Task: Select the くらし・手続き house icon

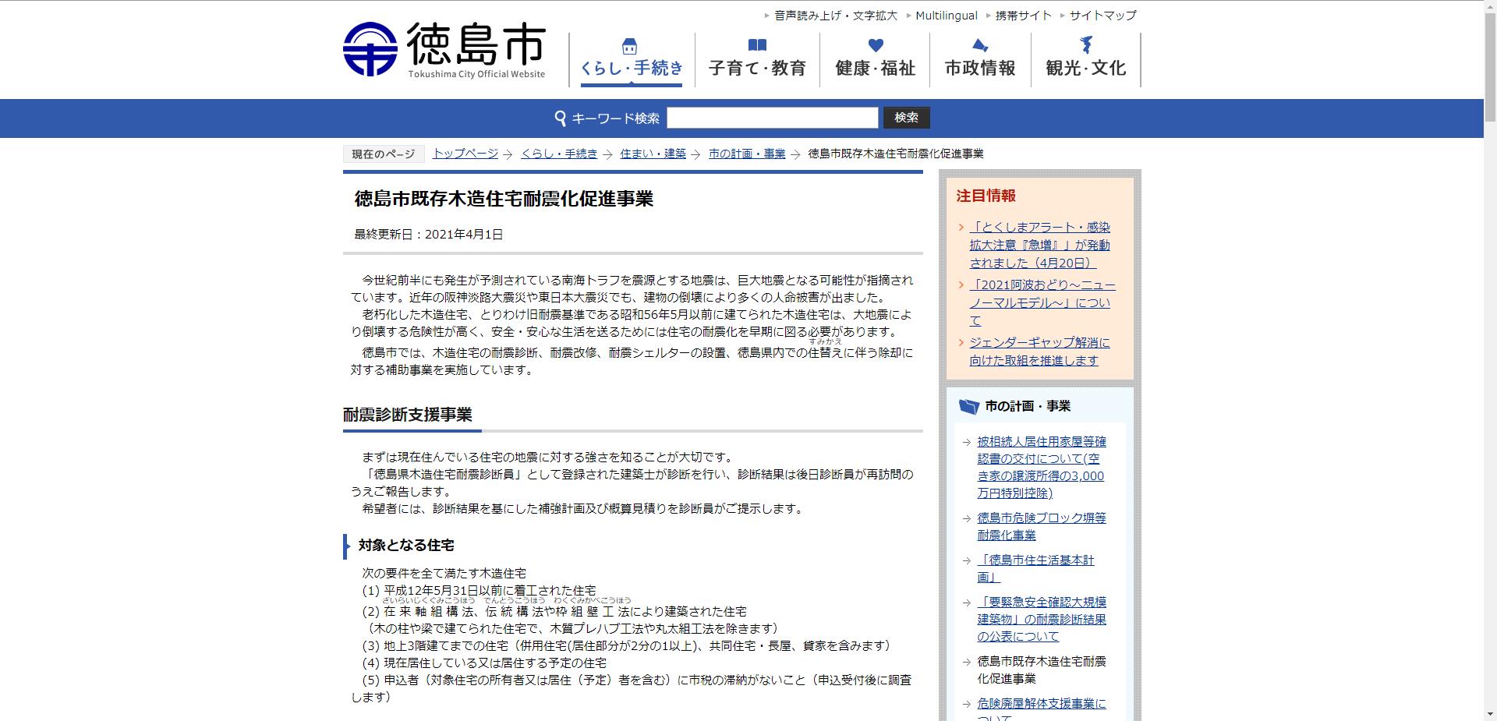Action: [630, 47]
